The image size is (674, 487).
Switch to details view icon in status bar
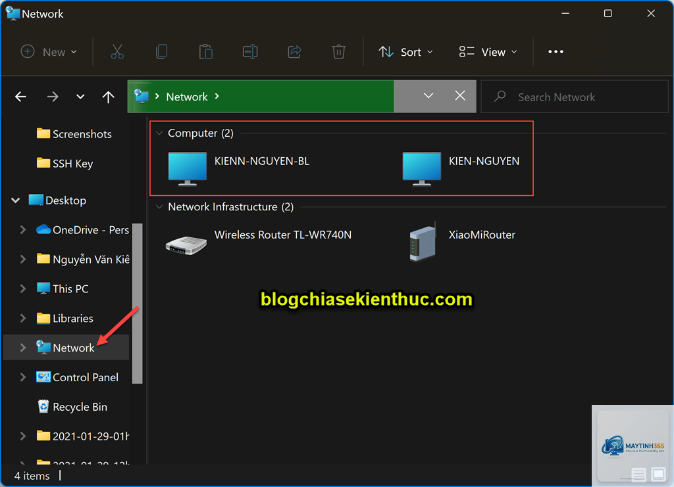coord(638,474)
